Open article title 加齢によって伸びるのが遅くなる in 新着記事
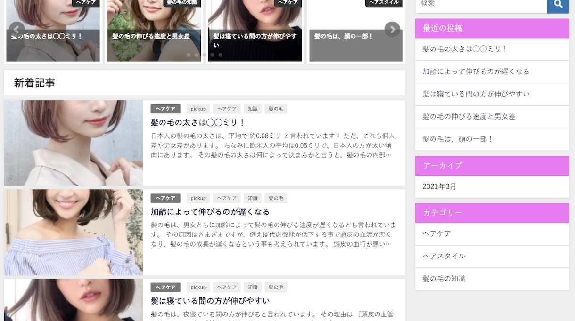The height and width of the screenshot is (321, 575). 210,211
